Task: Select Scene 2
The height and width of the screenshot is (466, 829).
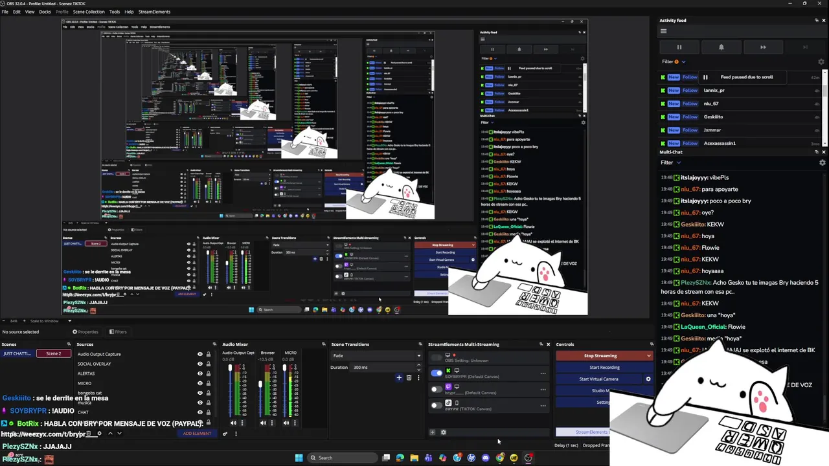Action: point(53,354)
